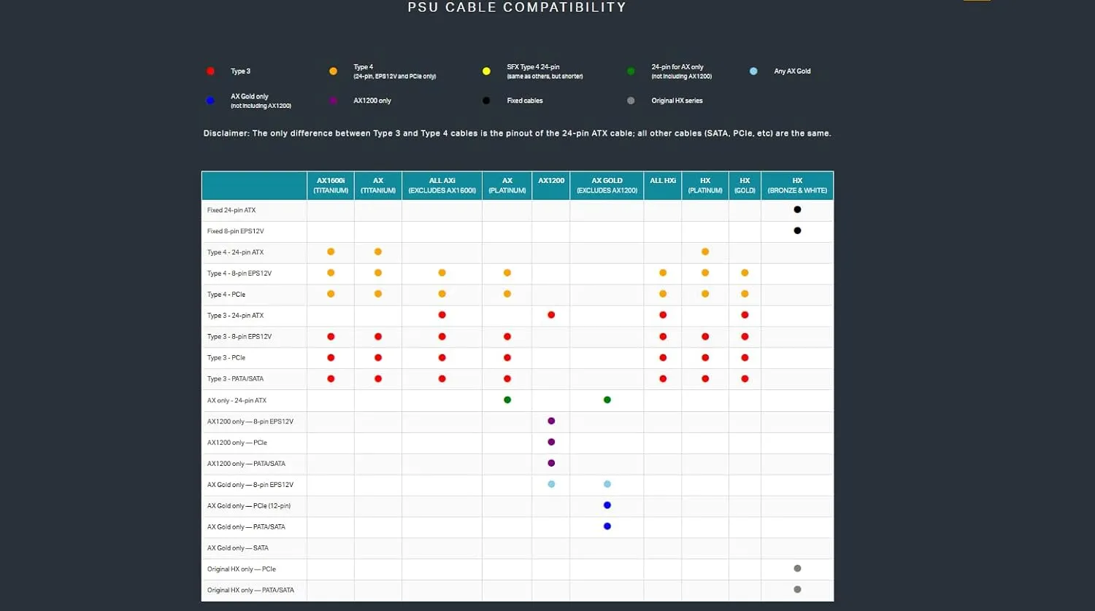
Task: Click the Disclaimer sentence about Type 3 and Type 4
Action: [517, 133]
